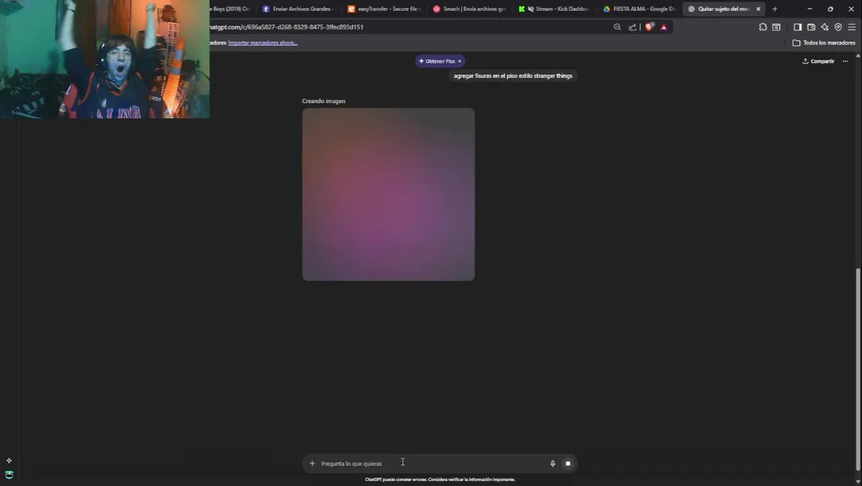Open Brave Rewards triangle icon
The image size is (862, 486).
[x=664, y=27]
